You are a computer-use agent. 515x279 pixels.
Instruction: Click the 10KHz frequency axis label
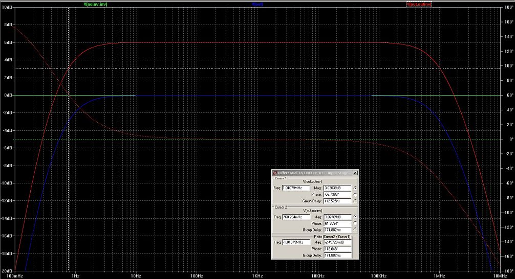(318, 276)
